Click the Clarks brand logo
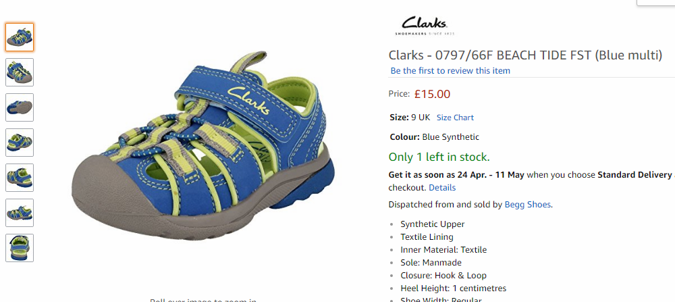Image resolution: width=675 pixels, height=302 pixels. coord(425,26)
